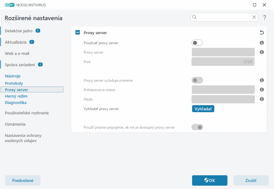
Task: Click into the search input field
Action: click(x=224, y=17)
